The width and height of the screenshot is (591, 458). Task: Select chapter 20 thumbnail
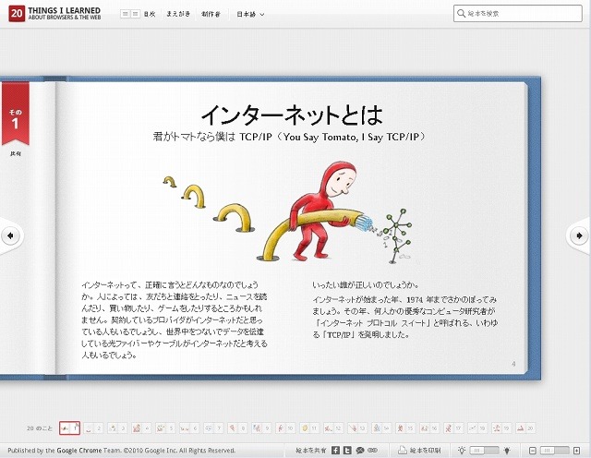tap(525, 428)
